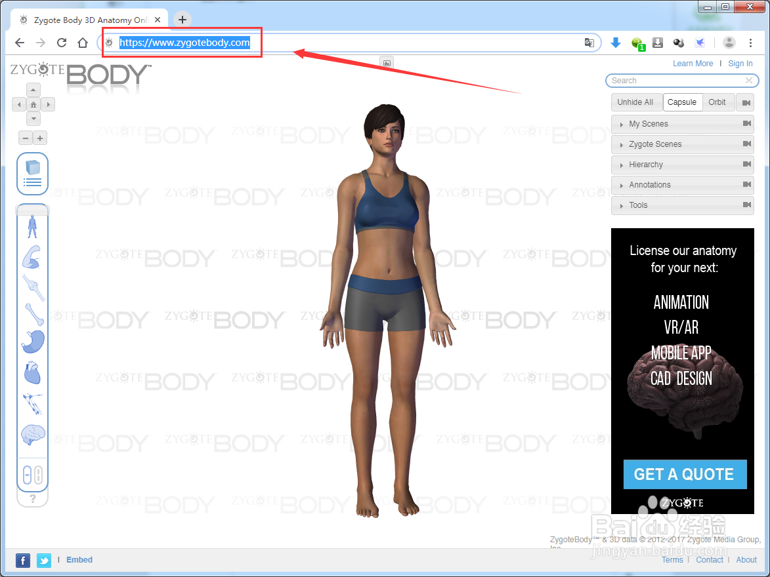Image resolution: width=770 pixels, height=577 pixels.
Task: Open the browser three-dot menu
Action: [x=750, y=43]
